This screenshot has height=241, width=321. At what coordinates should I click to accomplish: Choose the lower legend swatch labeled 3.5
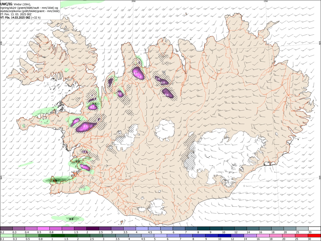[x=122, y=236]
